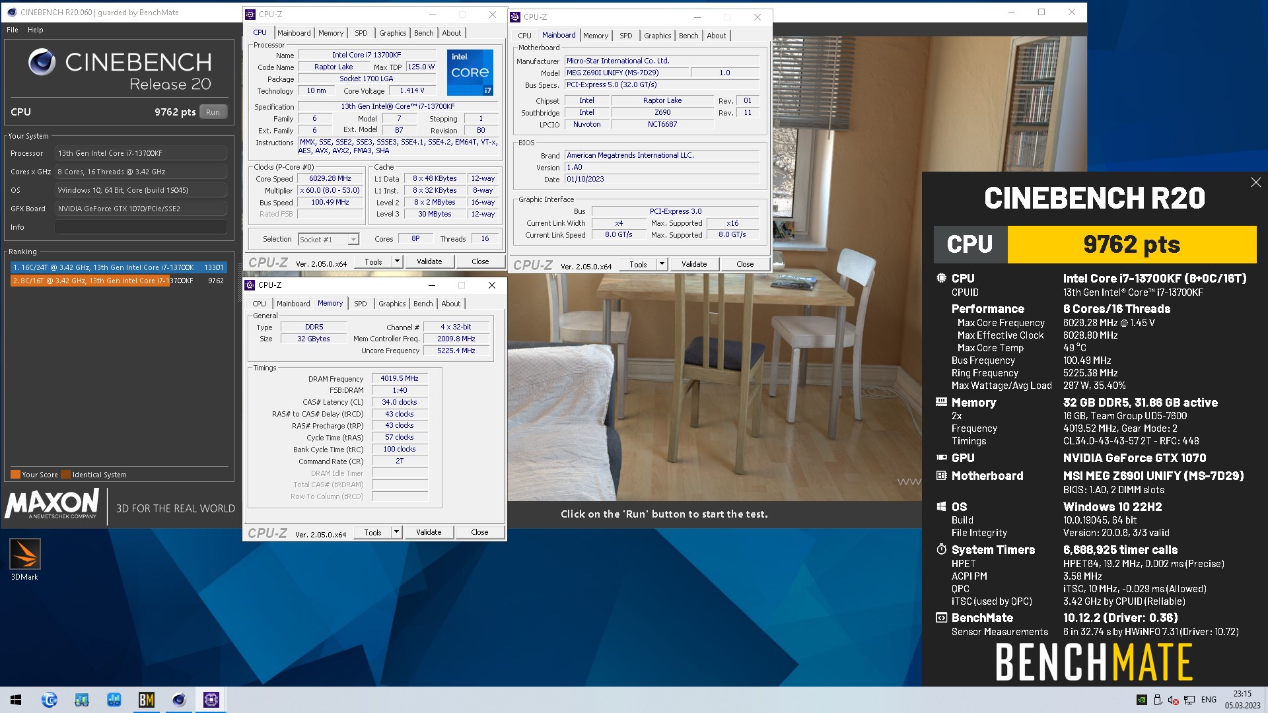Switch to SPD tab in Mainboard window

pyautogui.click(x=626, y=36)
